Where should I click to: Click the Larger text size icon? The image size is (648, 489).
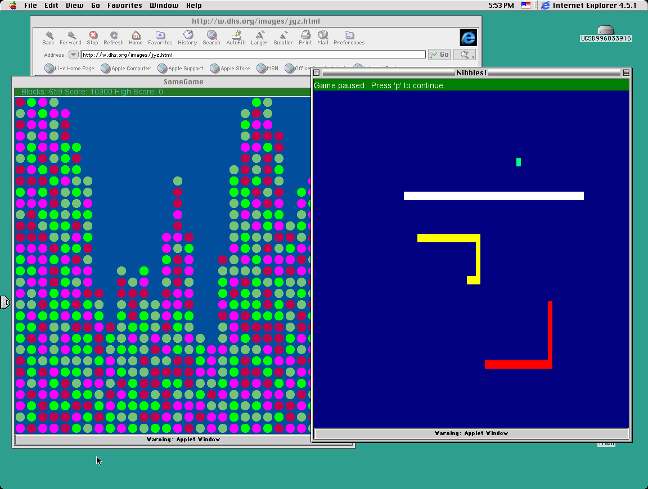coord(259,37)
